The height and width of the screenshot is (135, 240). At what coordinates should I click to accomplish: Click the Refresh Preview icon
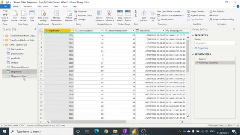[69, 16]
